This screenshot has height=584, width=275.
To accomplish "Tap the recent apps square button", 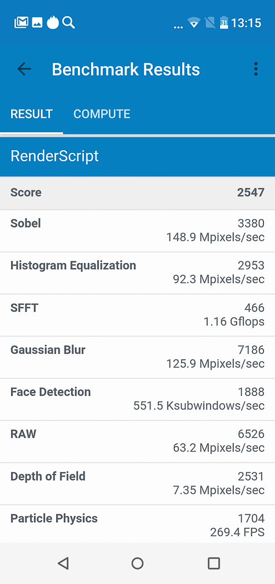I will coord(213,563).
